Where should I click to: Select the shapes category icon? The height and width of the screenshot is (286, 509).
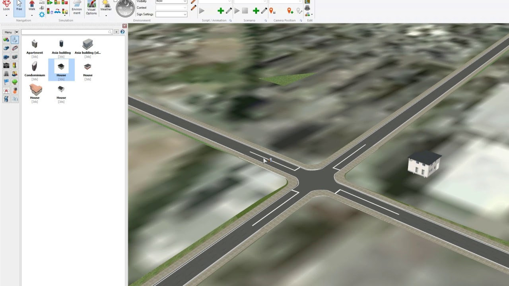pos(6,39)
